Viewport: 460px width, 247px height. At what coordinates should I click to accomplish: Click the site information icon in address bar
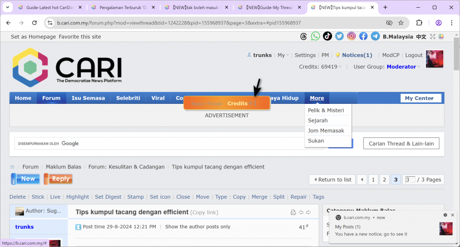50,23
